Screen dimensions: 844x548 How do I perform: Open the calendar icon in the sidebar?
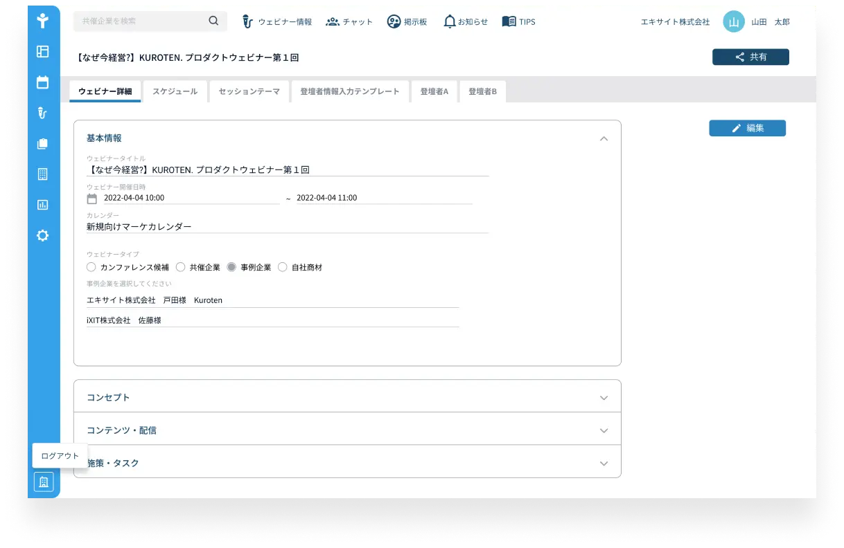point(43,82)
